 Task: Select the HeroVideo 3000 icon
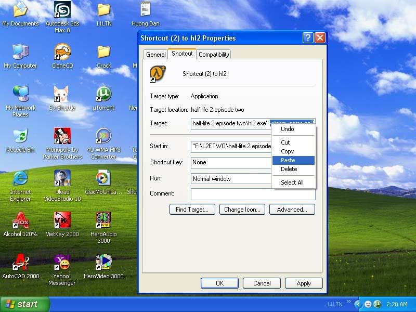[x=103, y=266]
